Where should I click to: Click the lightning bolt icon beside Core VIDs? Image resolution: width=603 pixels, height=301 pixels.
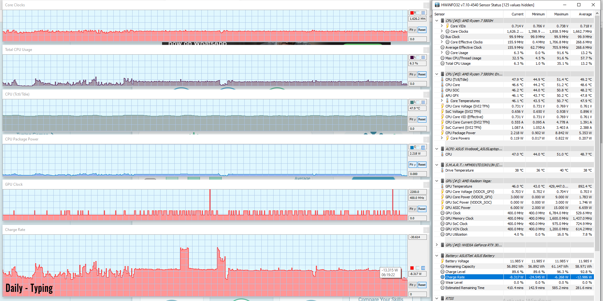tap(447, 26)
